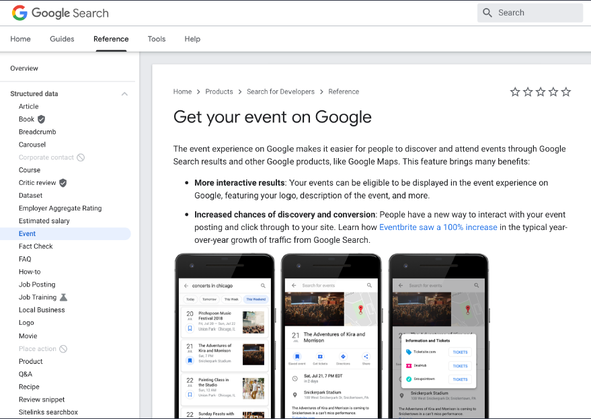Collapse the Structured data section
Screen dimensions: 591x419
pyautogui.click(x=124, y=94)
